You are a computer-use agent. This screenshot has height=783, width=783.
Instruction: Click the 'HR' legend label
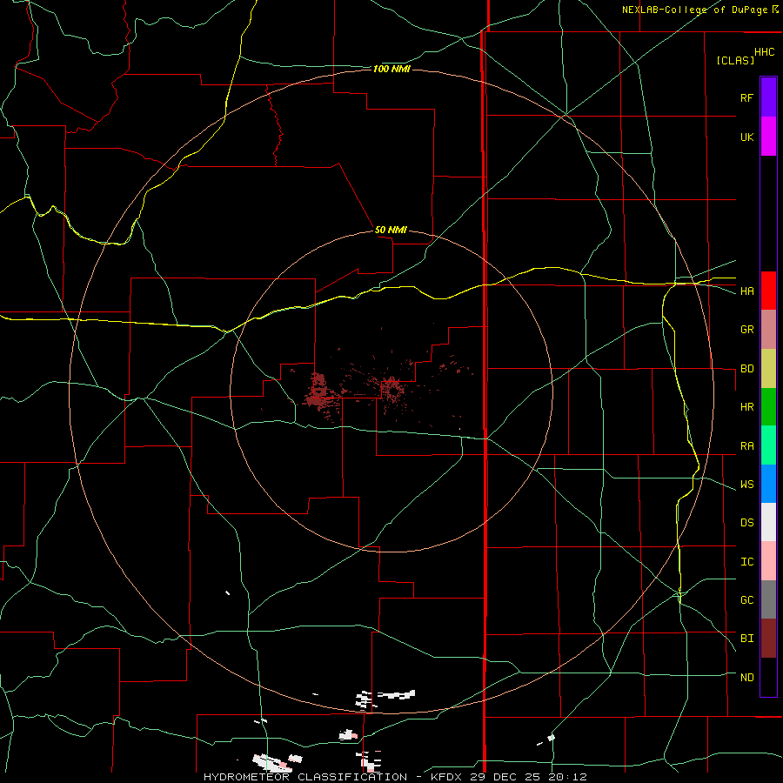(x=746, y=407)
